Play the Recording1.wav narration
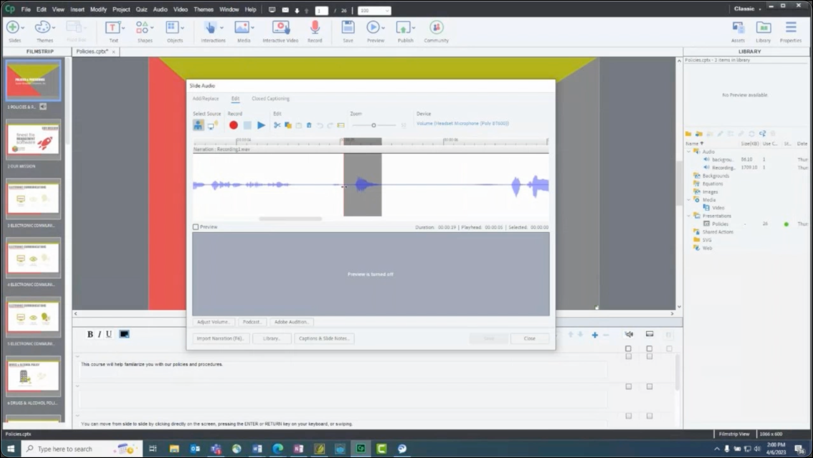This screenshot has height=458, width=813. click(x=261, y=125)
